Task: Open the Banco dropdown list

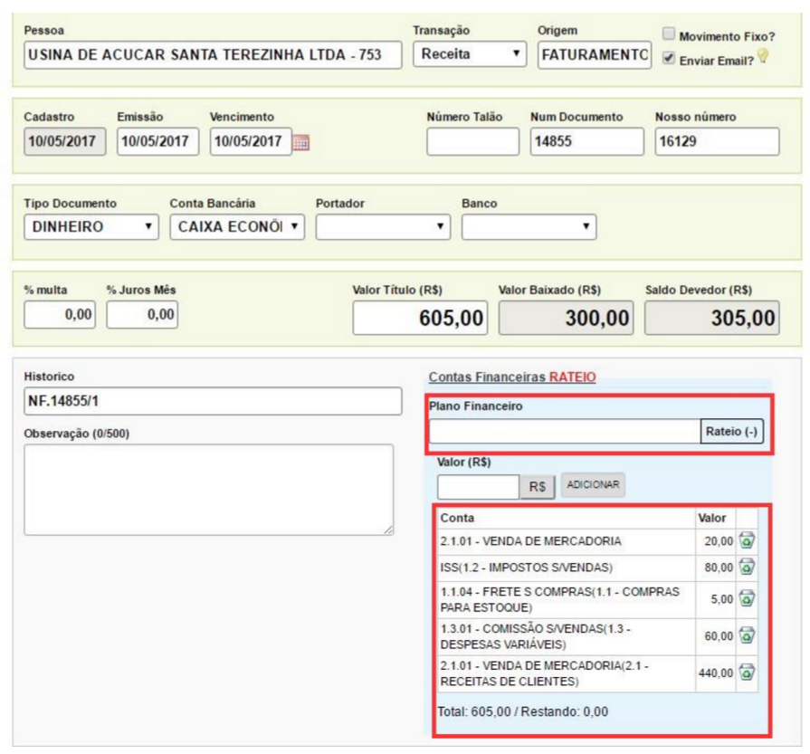Action: point(529,226)
